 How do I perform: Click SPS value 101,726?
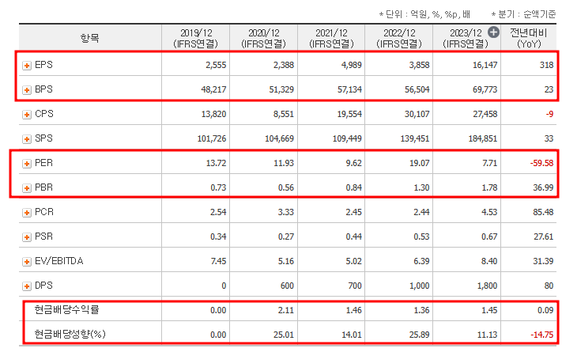point(212,138)
